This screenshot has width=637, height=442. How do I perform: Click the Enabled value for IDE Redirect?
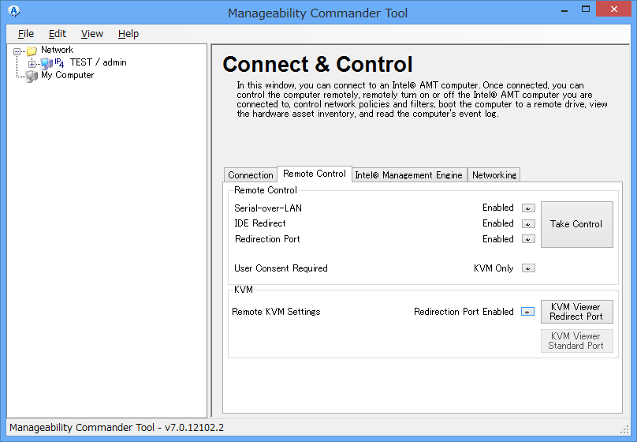pyautogui.click(x=498, y=223)
